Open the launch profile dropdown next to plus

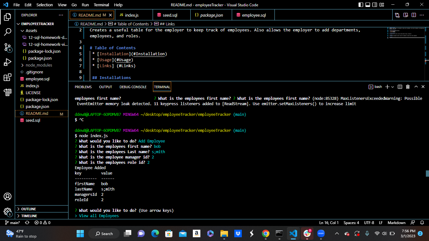pos(393,87)
